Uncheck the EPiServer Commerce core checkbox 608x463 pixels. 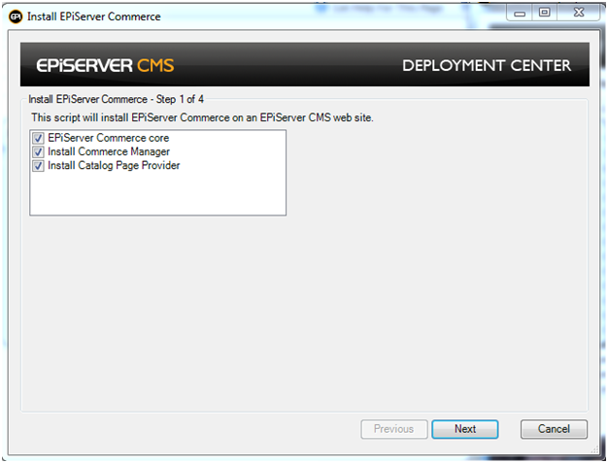tap(39, 139)
